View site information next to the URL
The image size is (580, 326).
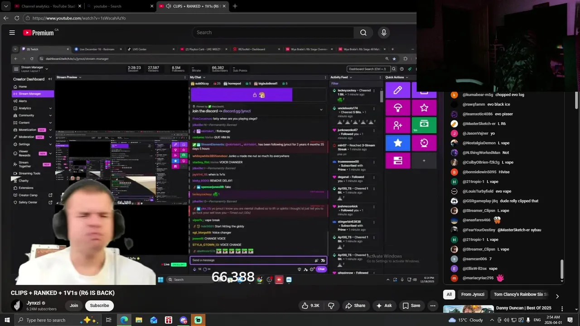point(28,18)
